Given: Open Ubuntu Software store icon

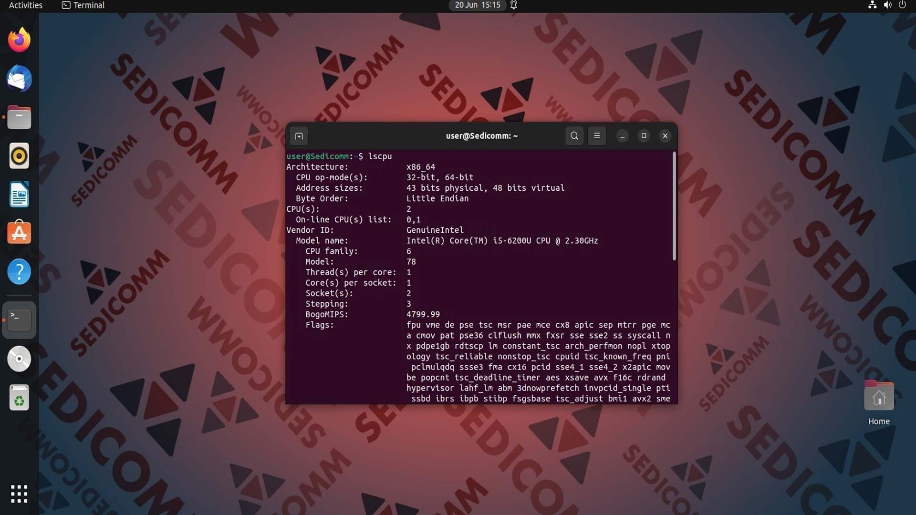Looking at the screenshot, I should coord(19,233).
